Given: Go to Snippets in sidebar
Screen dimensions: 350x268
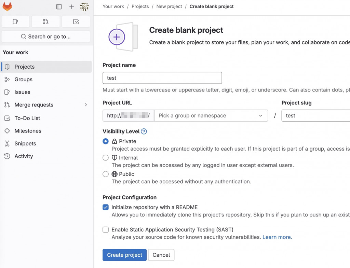Looking at the screenshot, I should click(x=25, y=143).
